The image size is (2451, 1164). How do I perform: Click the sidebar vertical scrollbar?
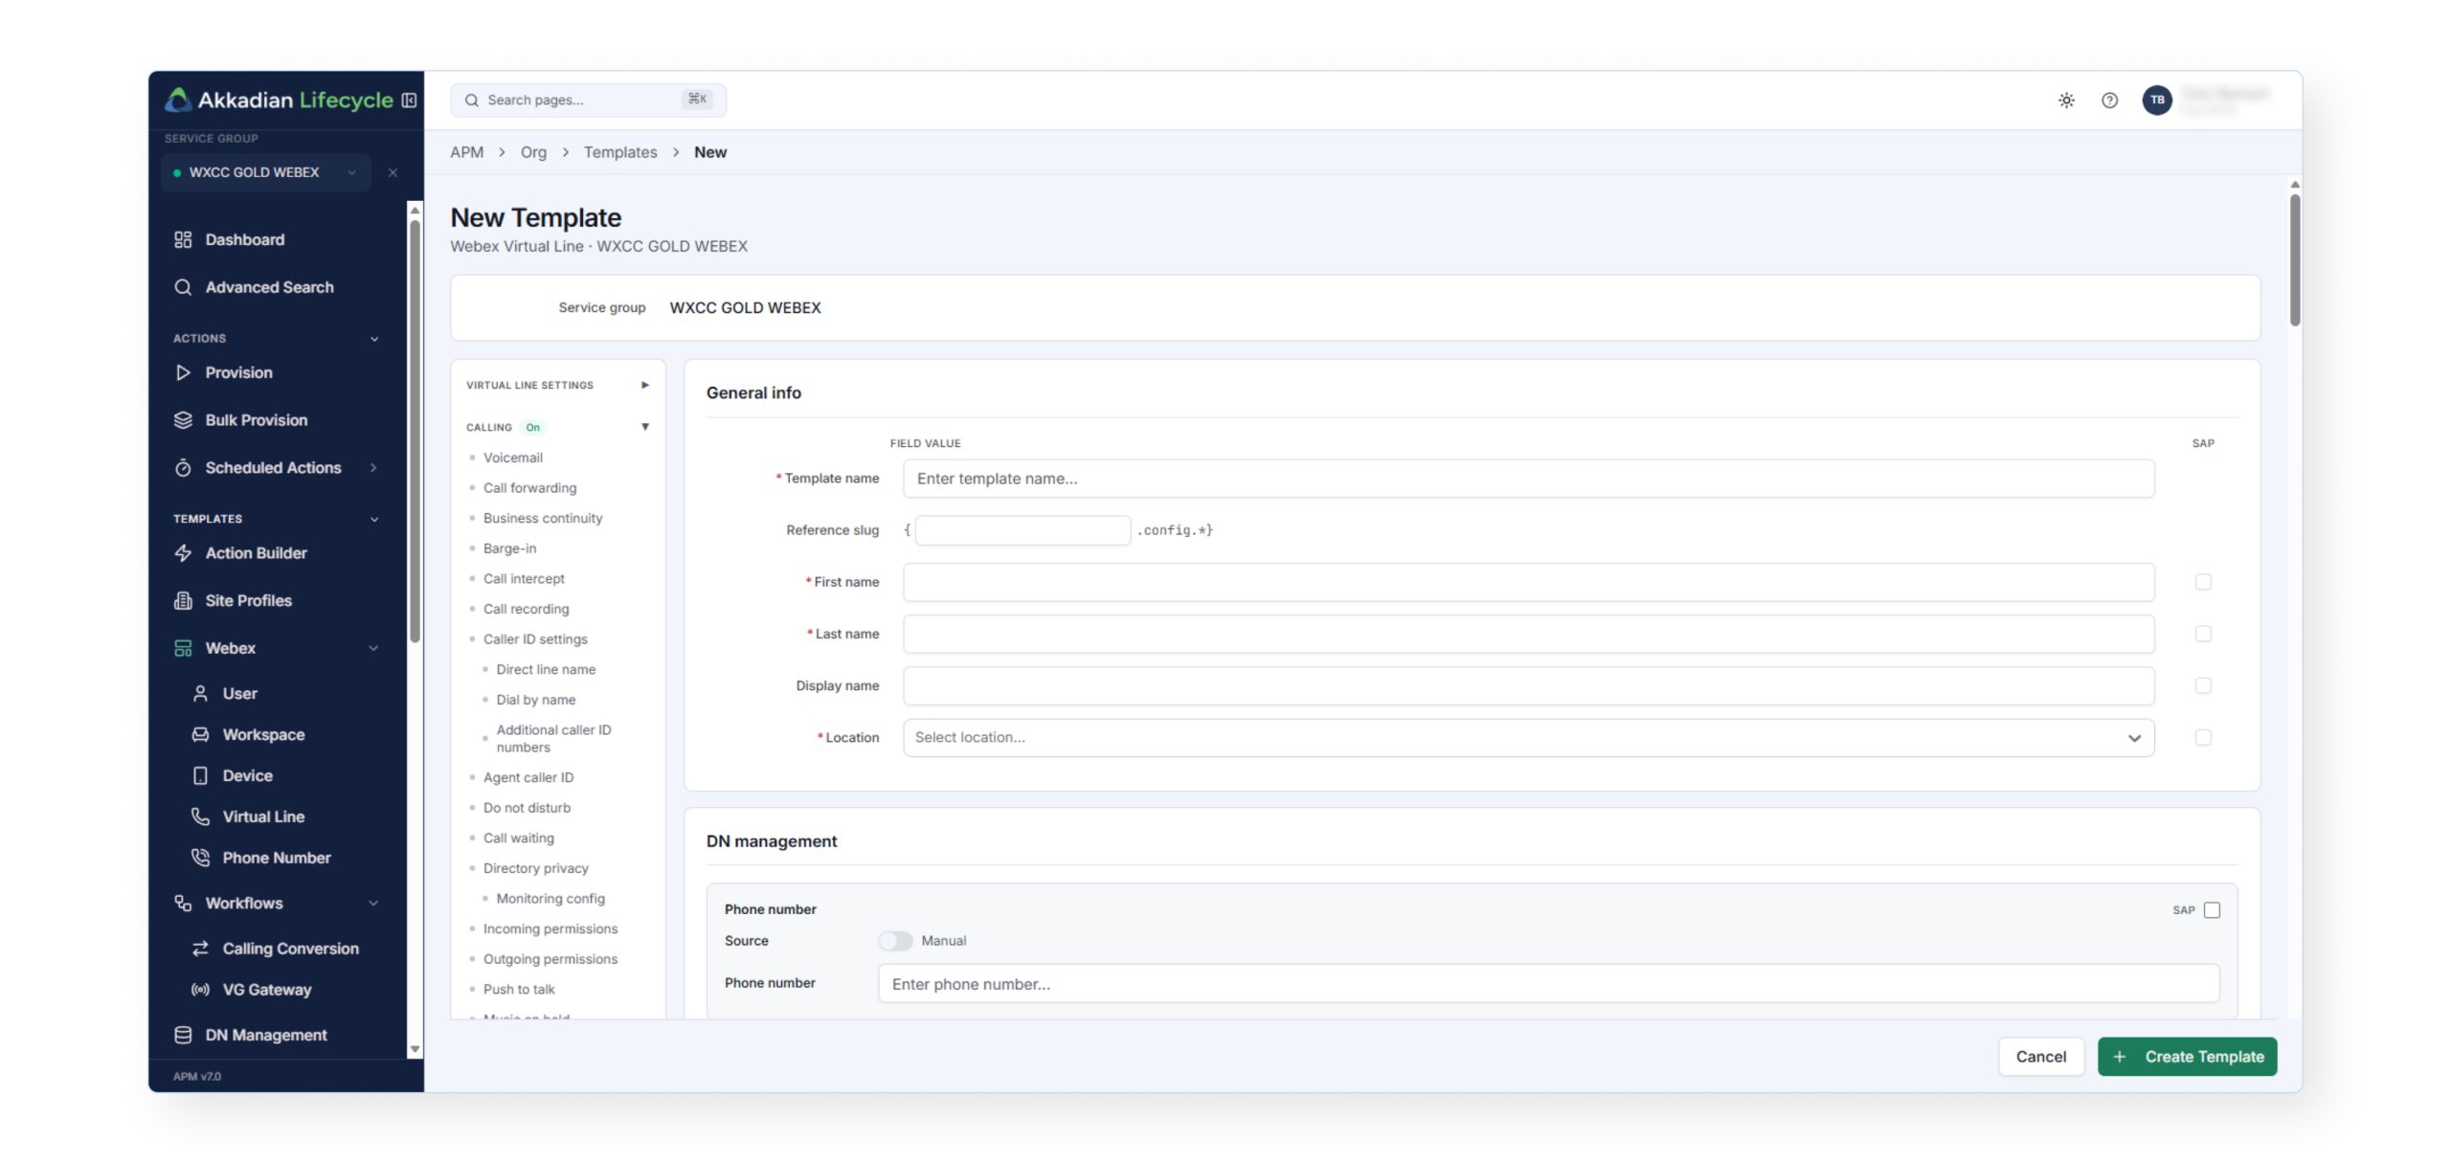(415, 431)
